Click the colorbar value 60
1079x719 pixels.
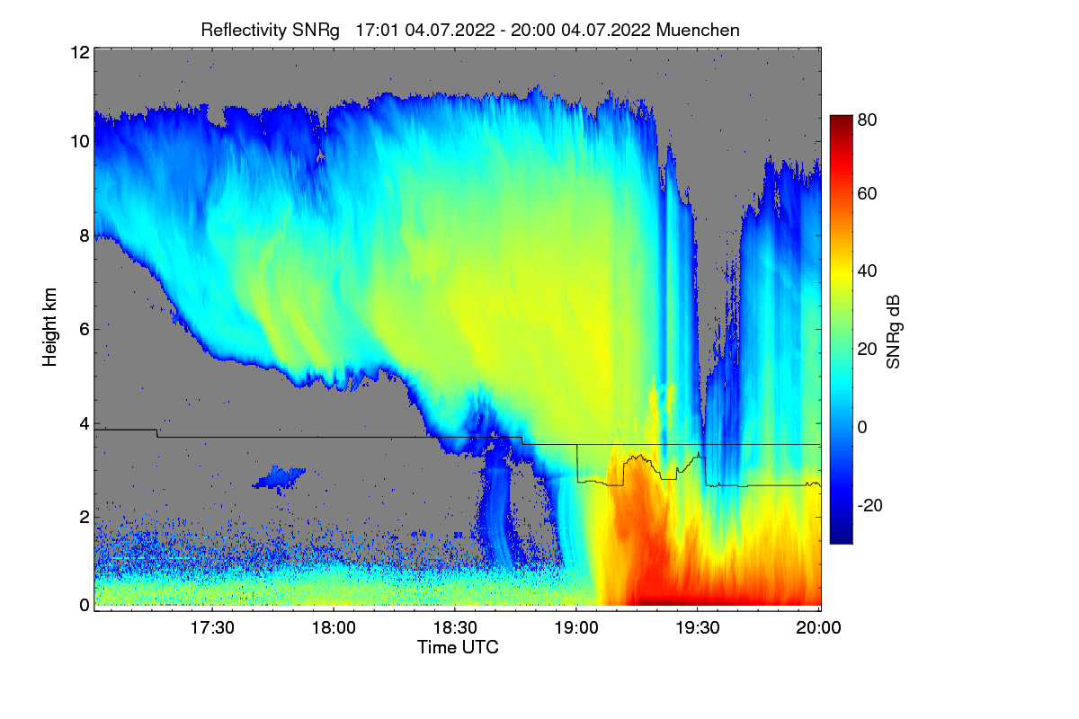click(867, 193)
